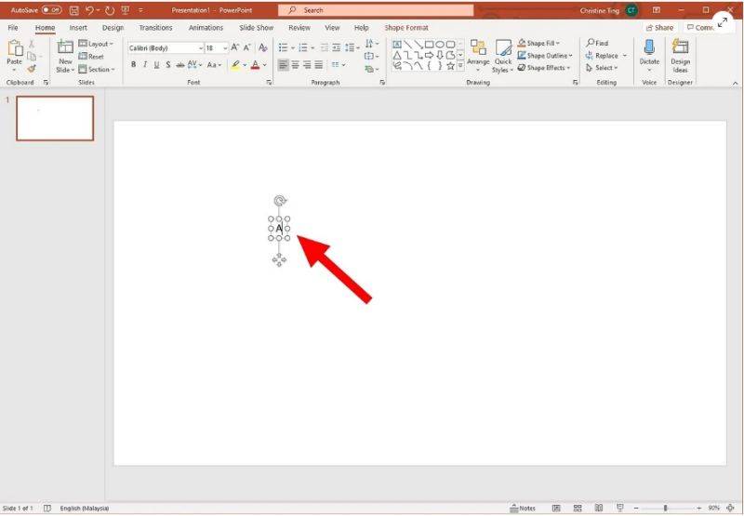Screen dimensions: 744x516
Task: Click the Search box in title bar
Action: [x=376, y=10]
